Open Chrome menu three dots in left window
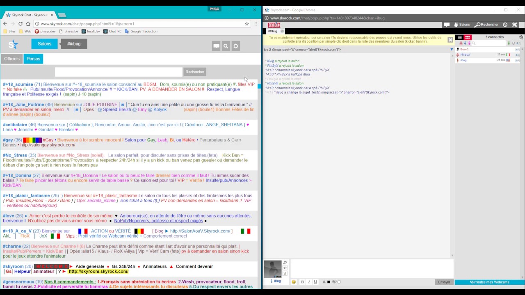525x295 pixels. point(256,24)
